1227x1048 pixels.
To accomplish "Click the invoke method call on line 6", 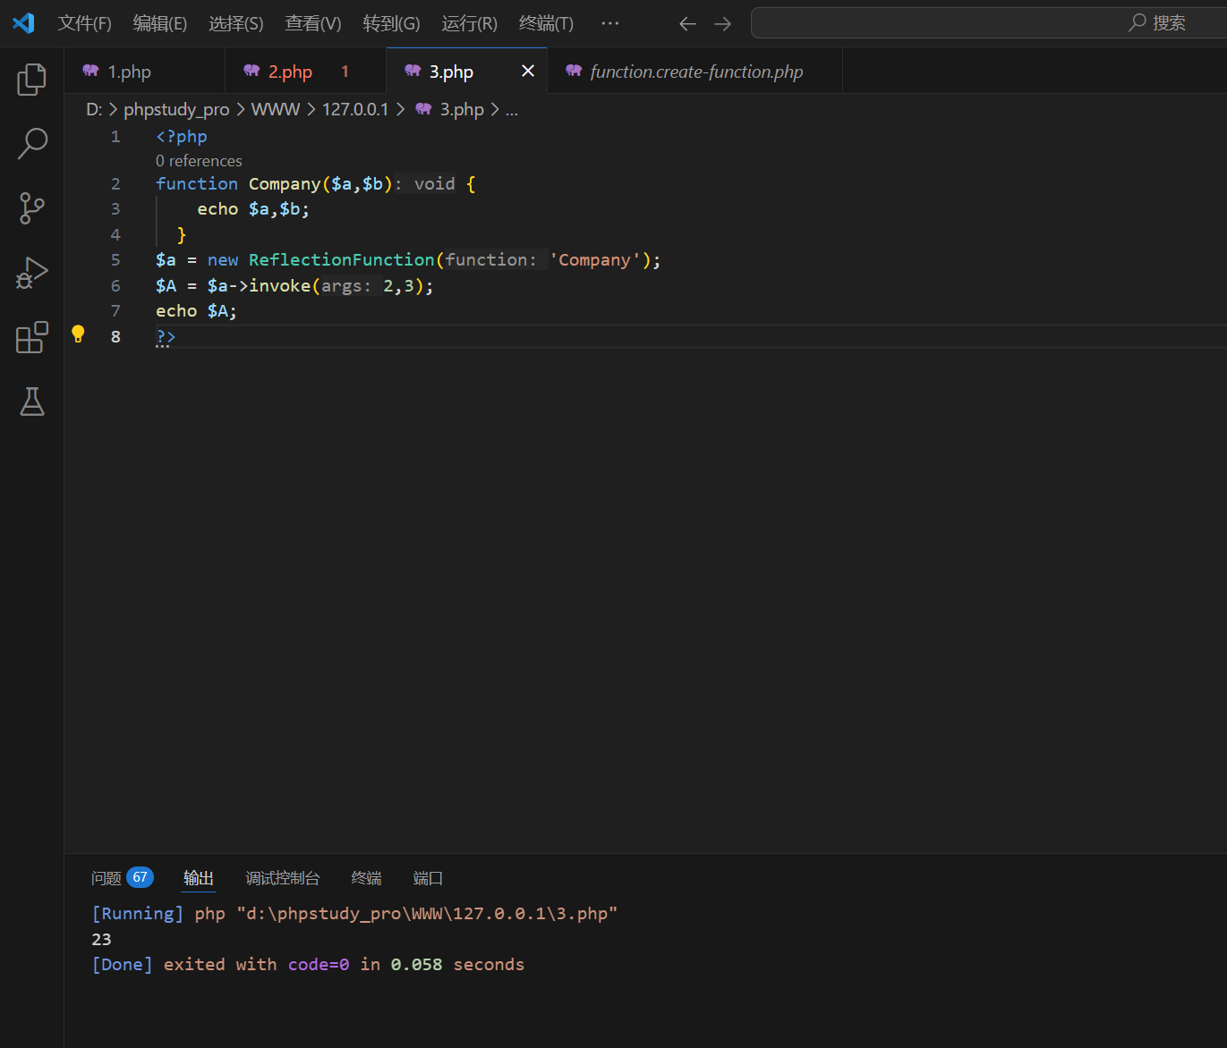I will [279, 285].
